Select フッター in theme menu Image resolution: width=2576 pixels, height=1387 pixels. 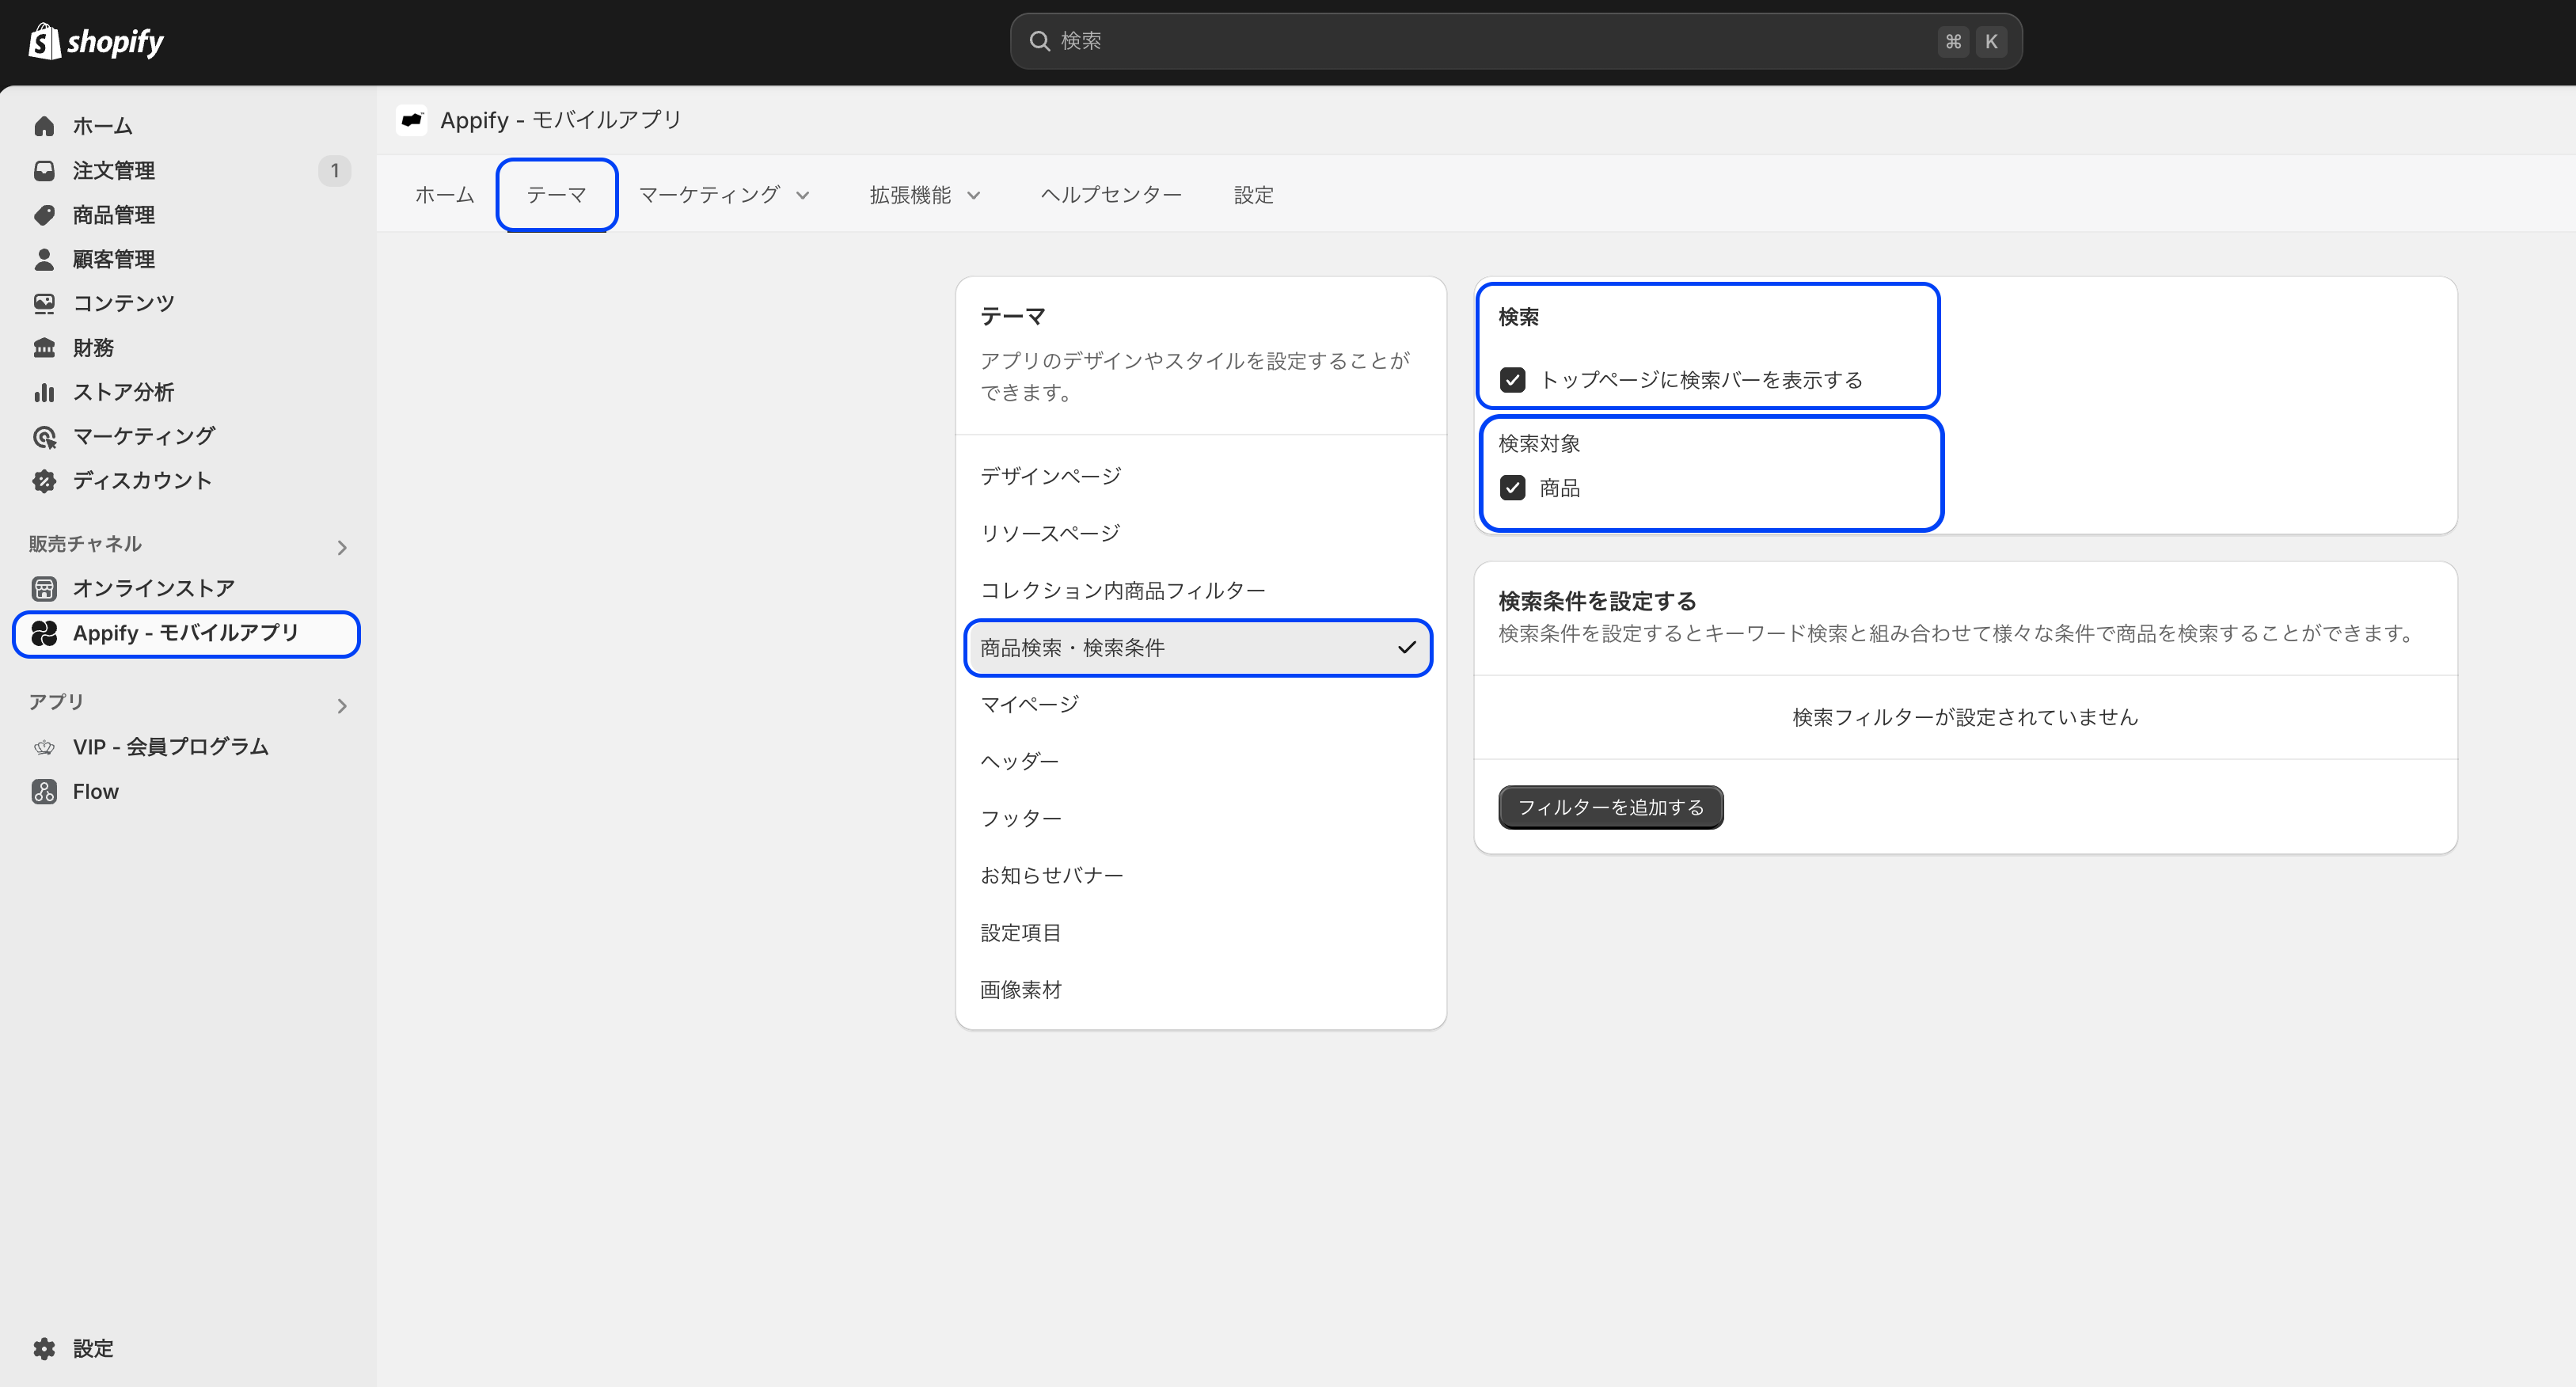point(1199,818)
